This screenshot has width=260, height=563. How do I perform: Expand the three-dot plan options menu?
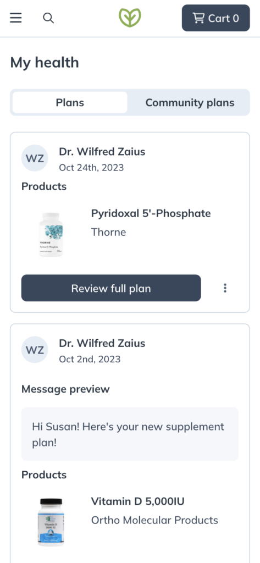tap(225, 288)
